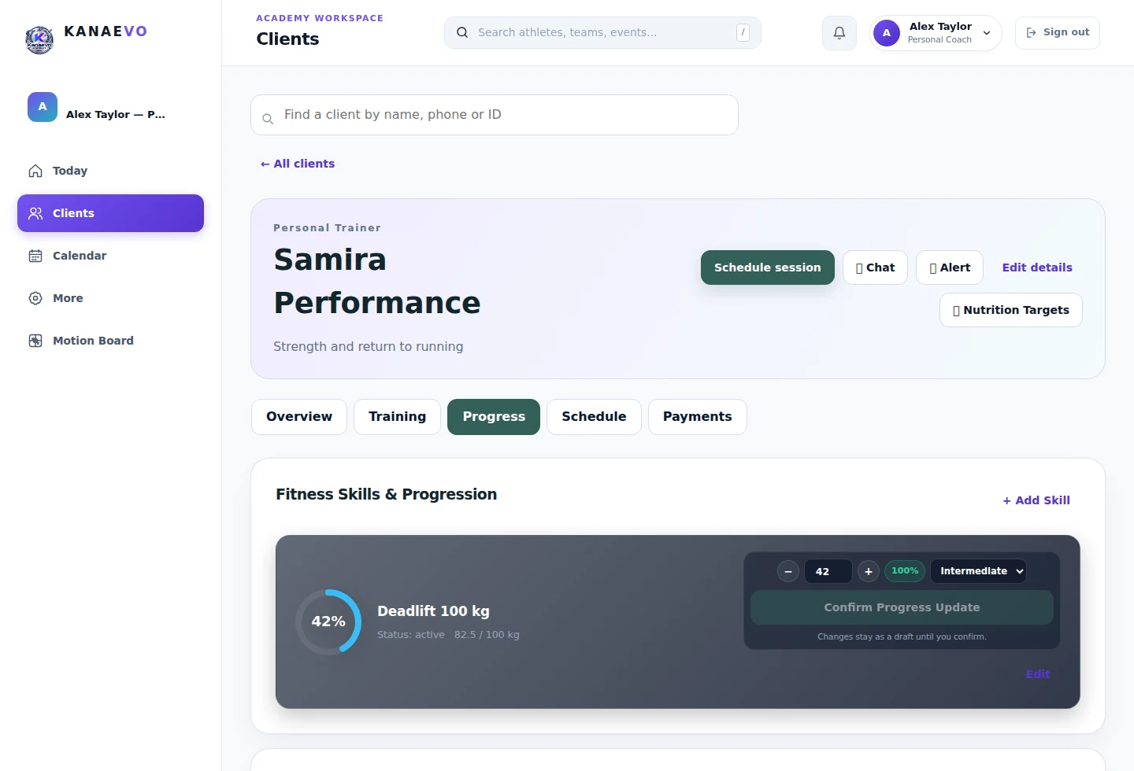Screen dimensions: 1134x771
Task: Click the Add Skill link
Action: (x=1036, y=500)
